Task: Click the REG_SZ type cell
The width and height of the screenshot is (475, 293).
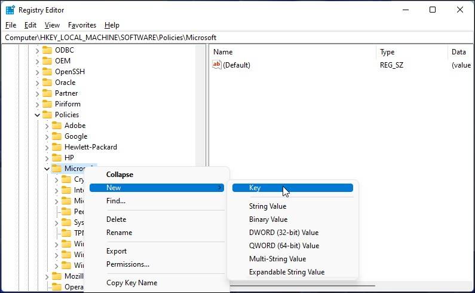Action: pos(391,65)
